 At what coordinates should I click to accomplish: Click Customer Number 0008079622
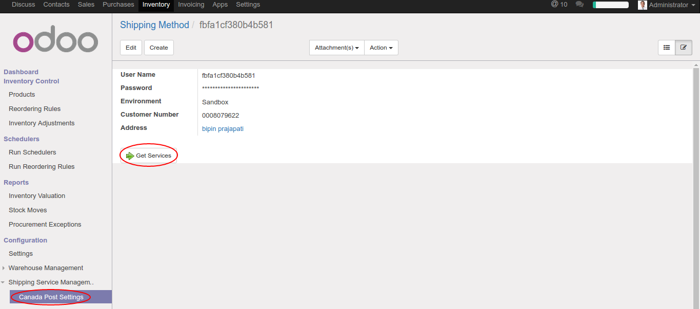pyautogui.click(x=221, y=116)
